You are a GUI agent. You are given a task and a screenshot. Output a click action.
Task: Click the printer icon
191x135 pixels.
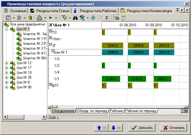tap(40, 18)
